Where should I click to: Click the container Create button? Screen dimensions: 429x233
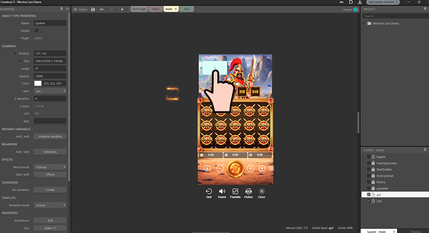point(50,190)
